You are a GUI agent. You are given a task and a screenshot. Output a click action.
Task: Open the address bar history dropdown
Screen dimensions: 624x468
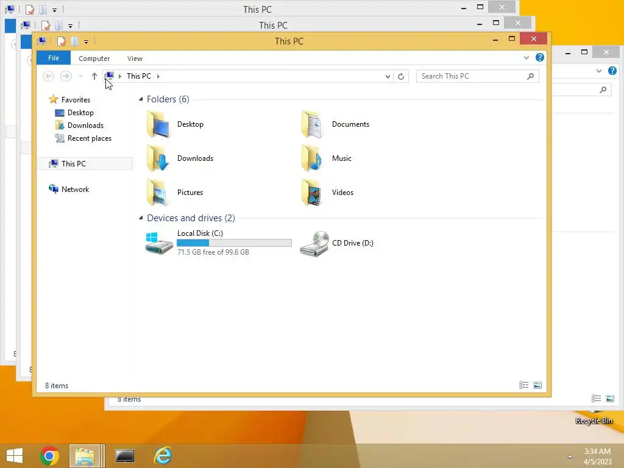[x=388, y=76]
